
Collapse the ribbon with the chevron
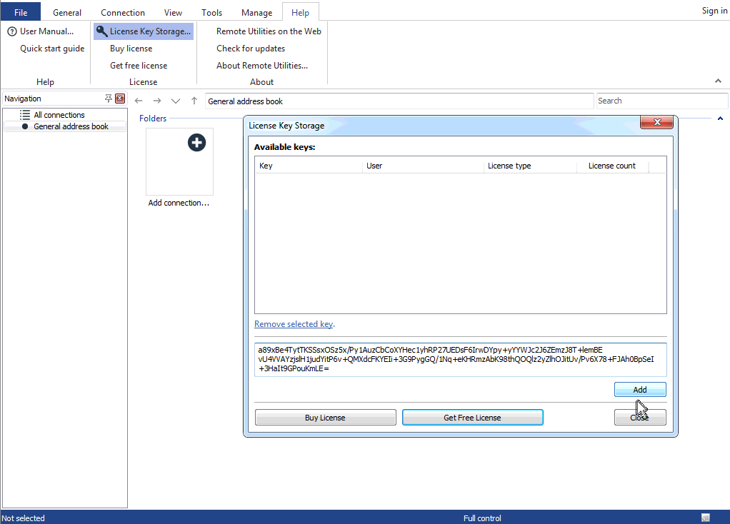718,81
